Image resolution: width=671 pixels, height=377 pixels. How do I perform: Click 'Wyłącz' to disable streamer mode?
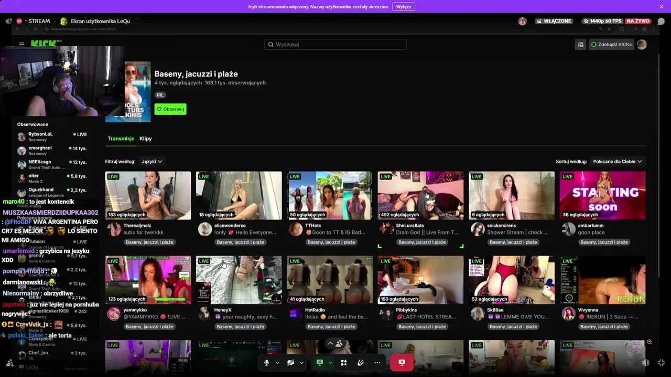click(x=404, y=7)
